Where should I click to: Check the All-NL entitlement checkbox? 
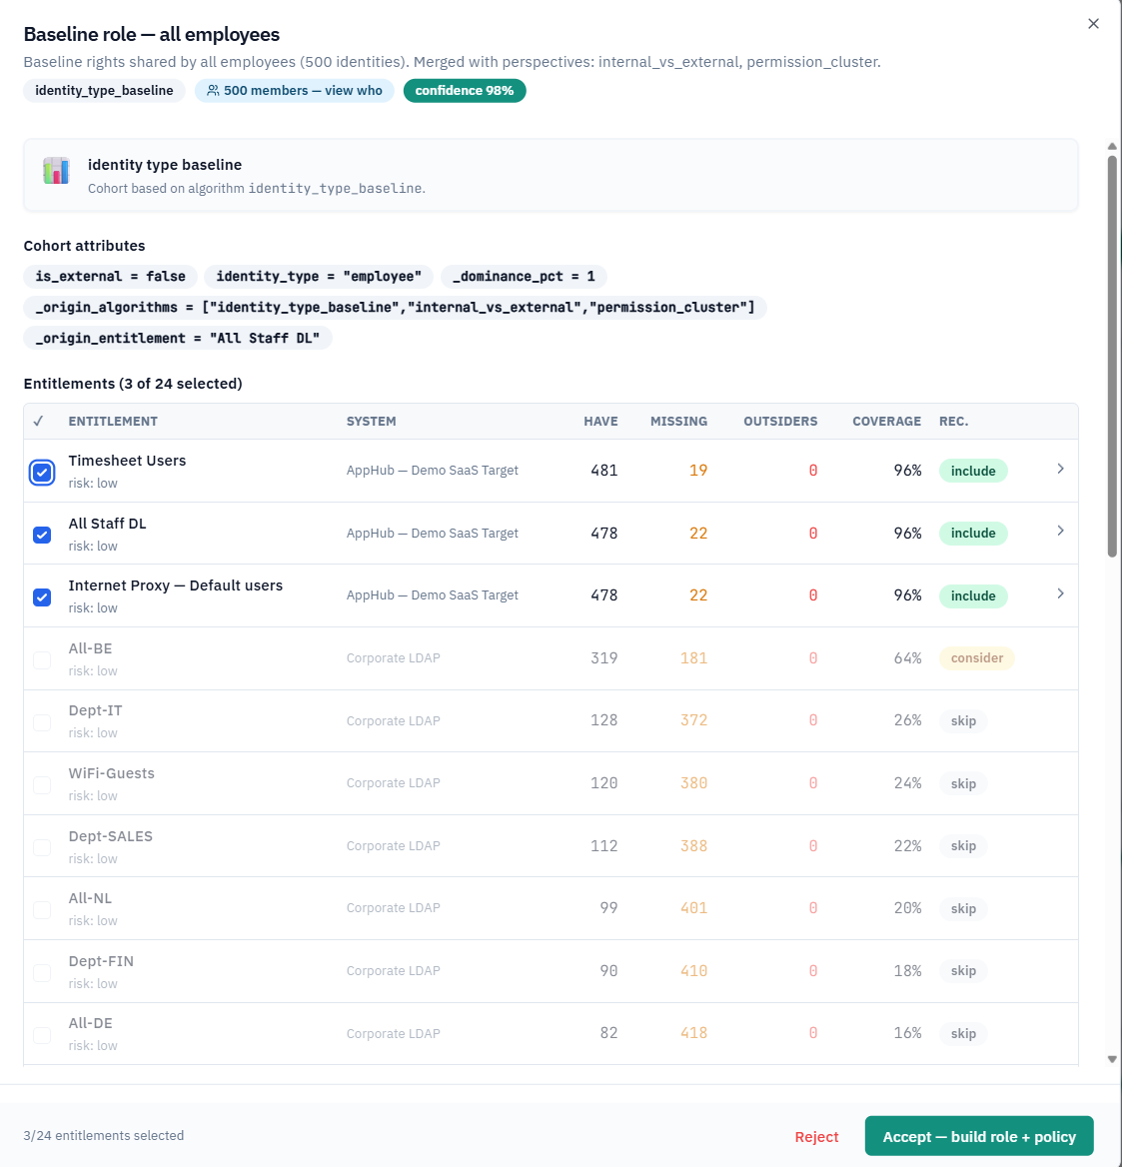pyautogui.click(x=42, y=909)
